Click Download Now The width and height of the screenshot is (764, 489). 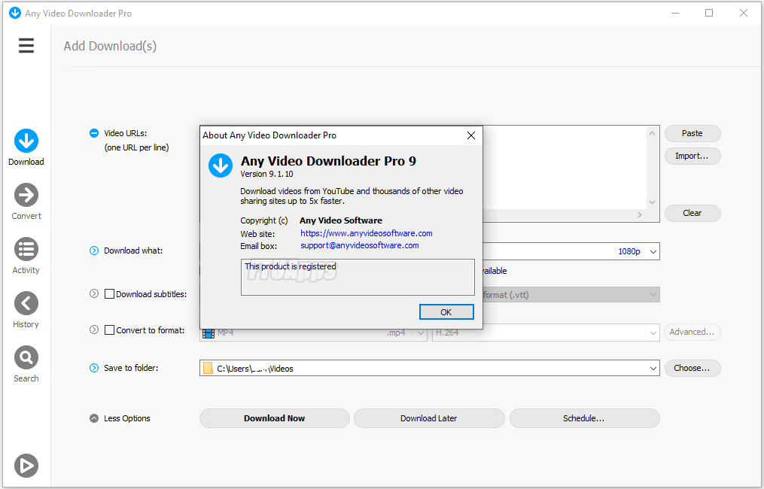(x=274, y=418)
